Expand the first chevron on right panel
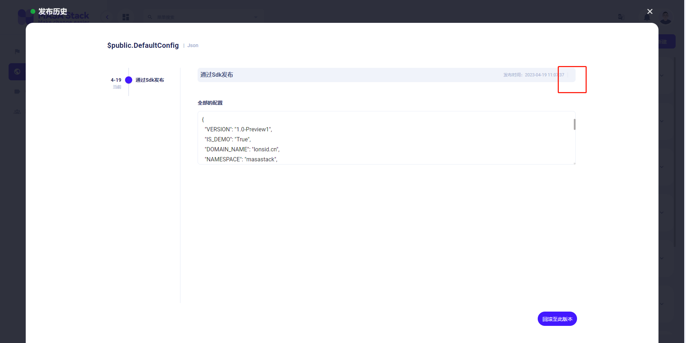 [x=662, y=76]
